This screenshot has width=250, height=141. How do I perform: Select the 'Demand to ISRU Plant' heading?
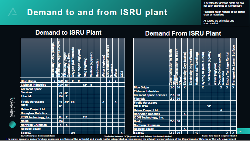[x=68, y=33]
